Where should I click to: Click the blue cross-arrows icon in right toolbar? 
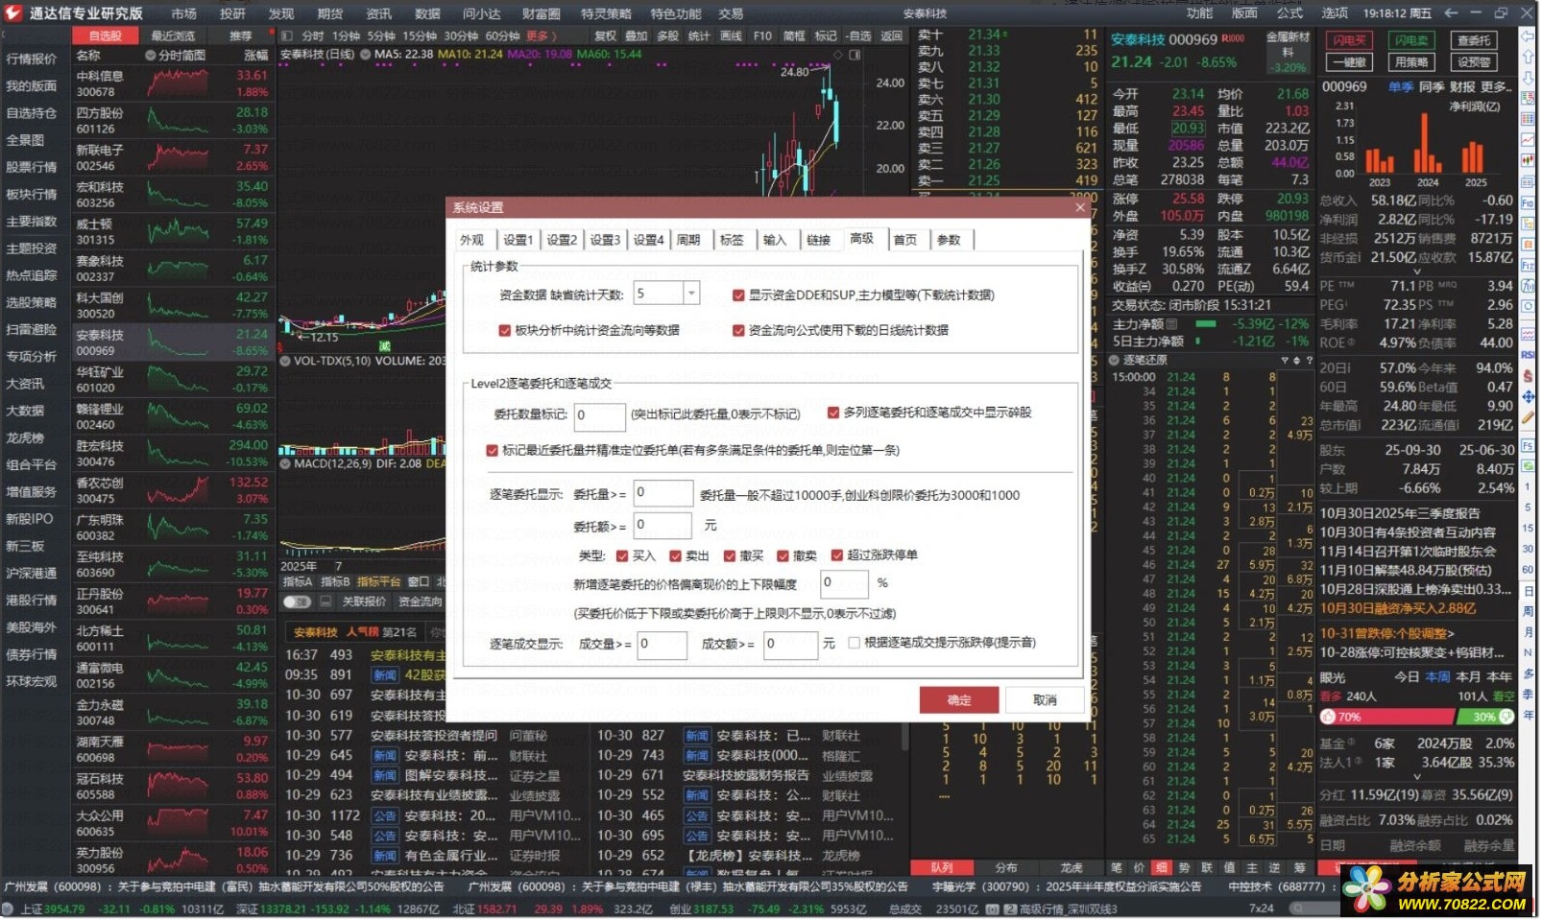1529,397
